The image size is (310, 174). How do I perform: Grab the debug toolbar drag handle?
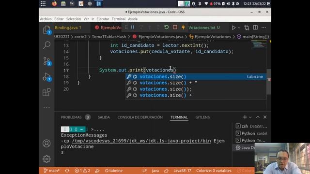pos(126,27)
